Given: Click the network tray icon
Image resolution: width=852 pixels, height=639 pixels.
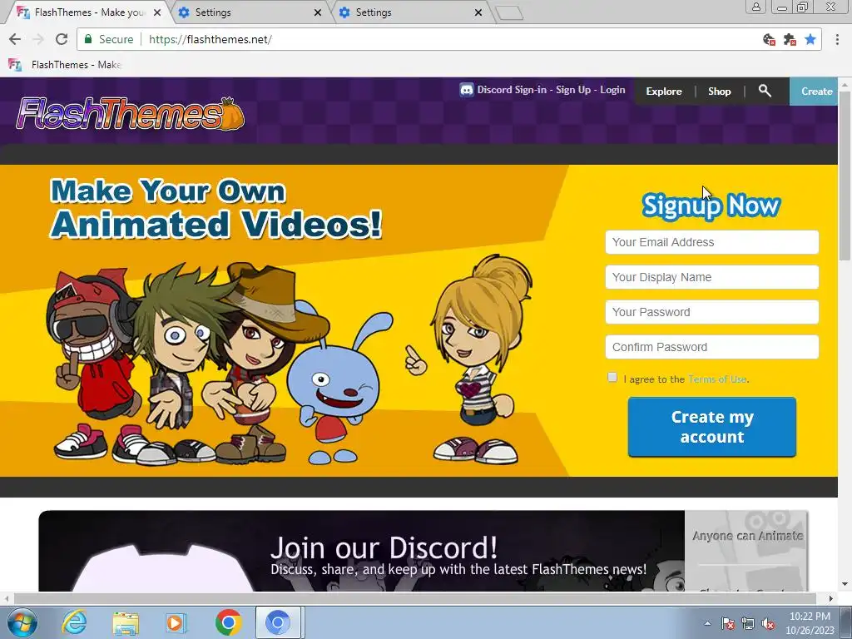Looking at the screenshot, I should click(748, 624).
